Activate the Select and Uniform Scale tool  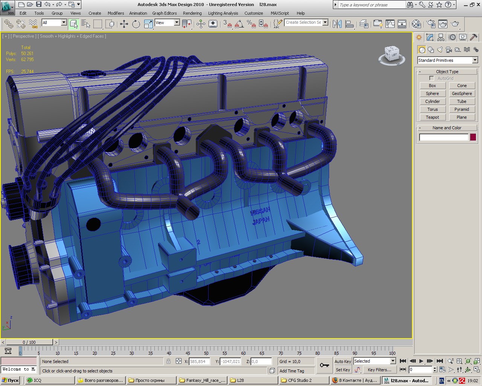pyautogui.click(x=148, y=24)
